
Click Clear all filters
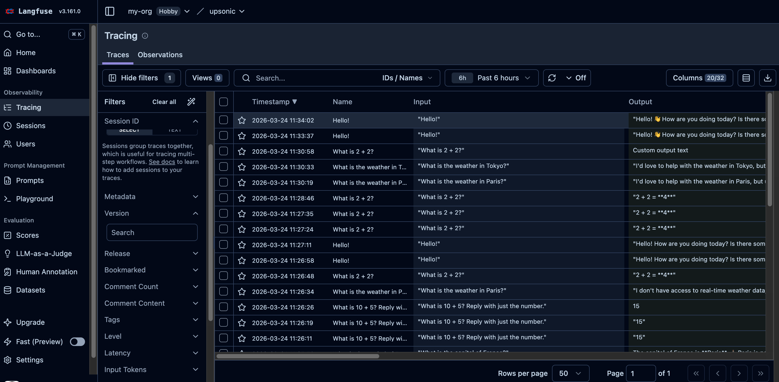click(164, 102)
